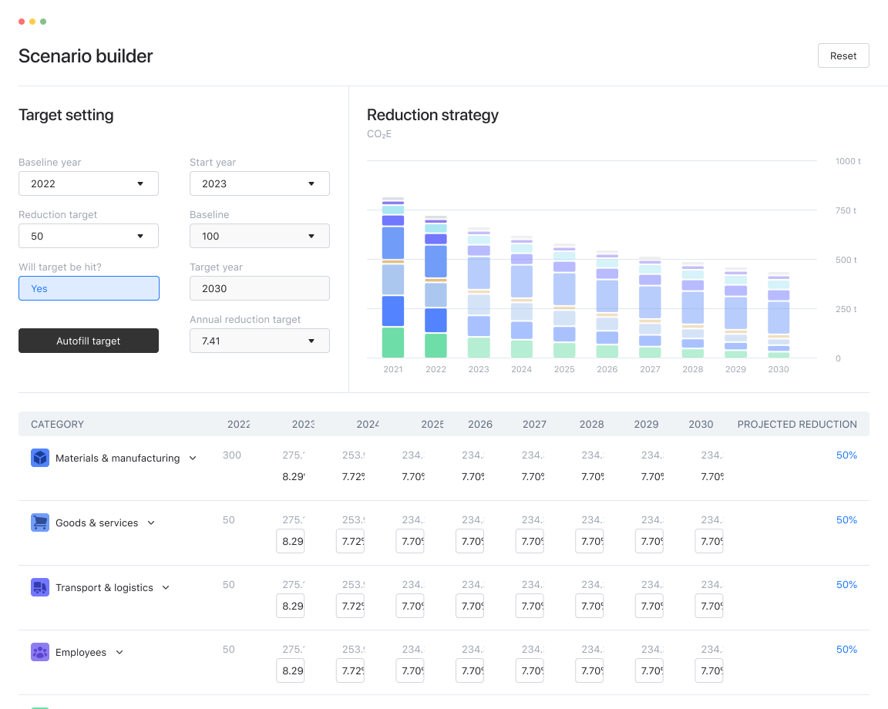Click the CO₂E label under Reduction strategy
The width and height of the screenshot is (888, 709).
pyautogui.click(x=379, y=134)
